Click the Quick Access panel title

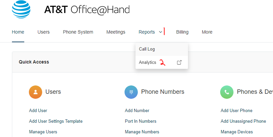click(34, 62)
